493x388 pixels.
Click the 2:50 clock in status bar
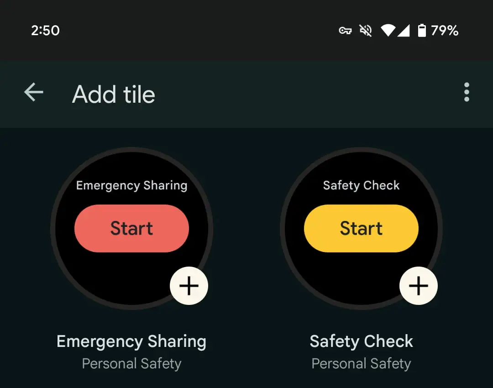pos(45,31)
